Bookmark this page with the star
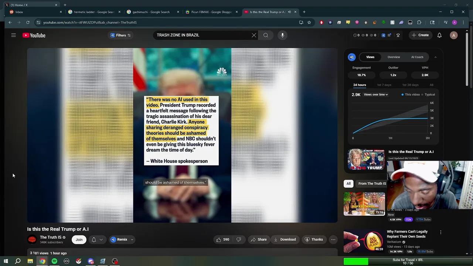The width and height of the screenshot is (473, 266). click(x=309, y=22)
